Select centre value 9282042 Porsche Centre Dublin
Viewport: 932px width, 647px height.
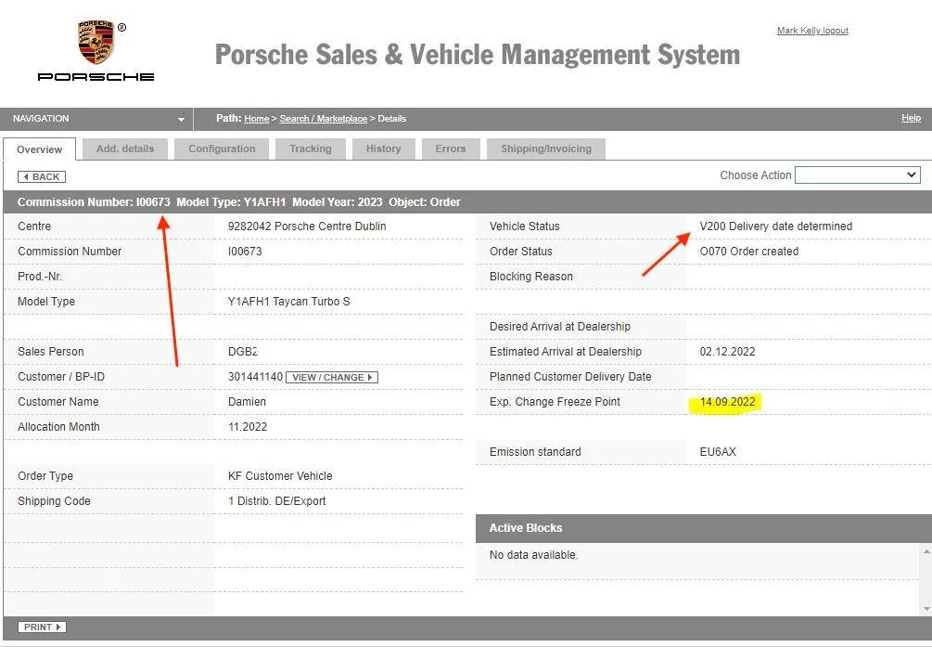point(307,226)
